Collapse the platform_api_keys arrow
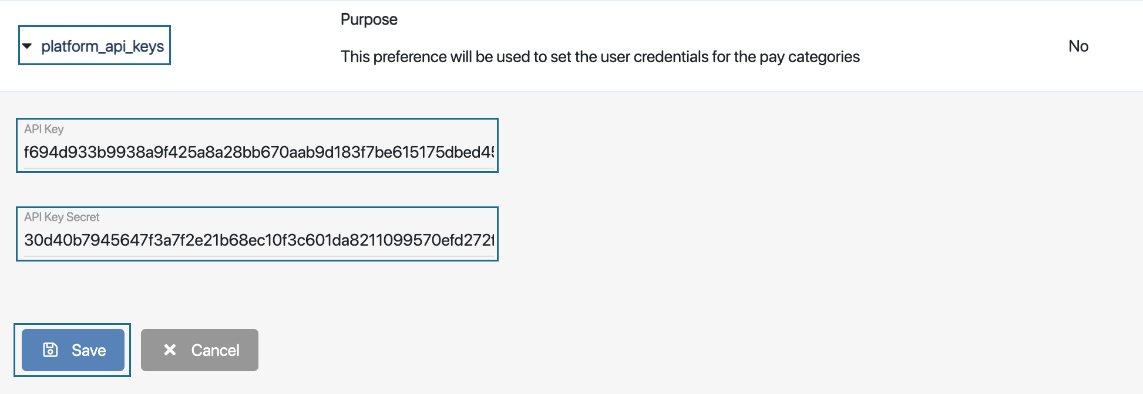The height and width of the screenshot is (394, 1143). 27,46
